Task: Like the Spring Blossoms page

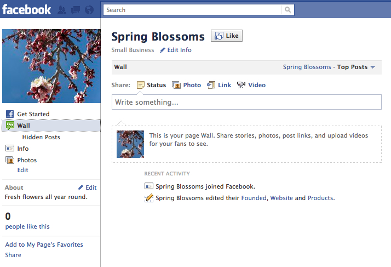Action: (227, 36)
